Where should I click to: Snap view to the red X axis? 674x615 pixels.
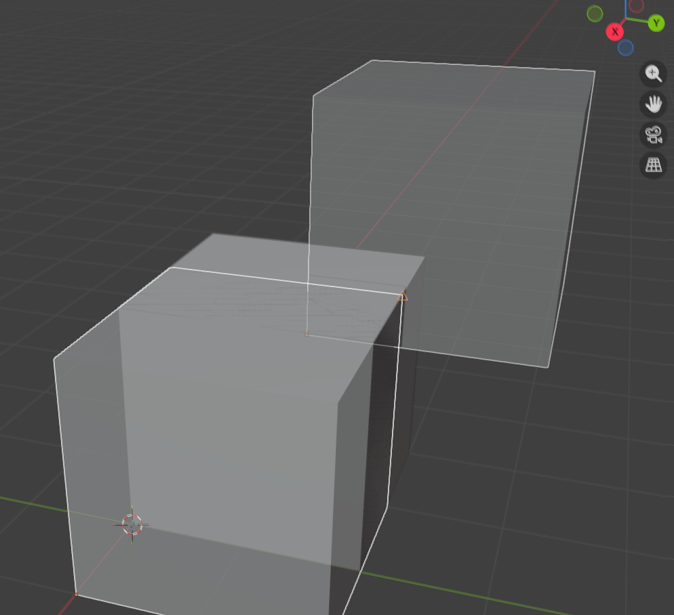(615, 32)
